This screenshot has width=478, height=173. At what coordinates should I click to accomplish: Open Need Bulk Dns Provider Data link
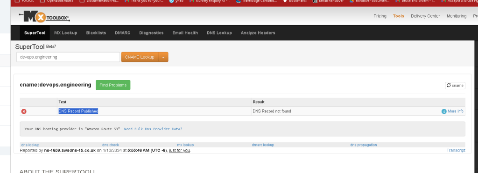(x=153, y=129)
